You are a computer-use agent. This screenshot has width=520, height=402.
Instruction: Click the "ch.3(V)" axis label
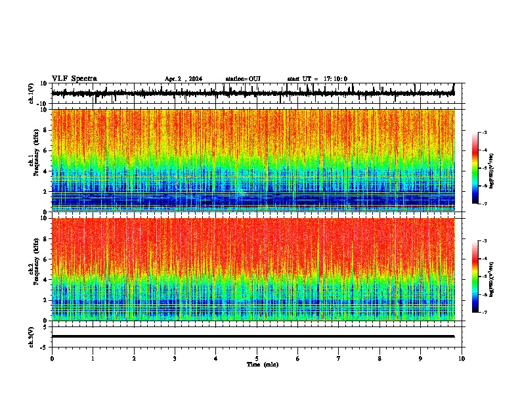coord(32,337)
